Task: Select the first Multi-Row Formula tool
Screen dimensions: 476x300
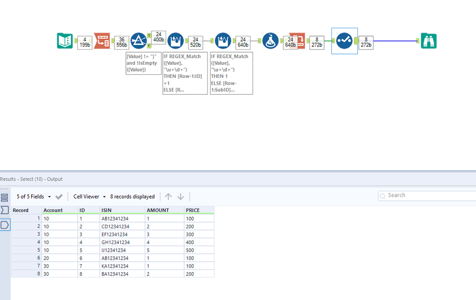Action: click(x=176, y=41)
